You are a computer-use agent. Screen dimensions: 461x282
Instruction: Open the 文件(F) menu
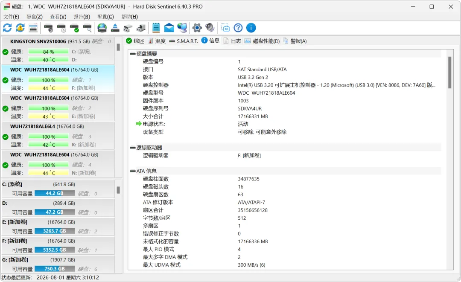click(12, 17)
